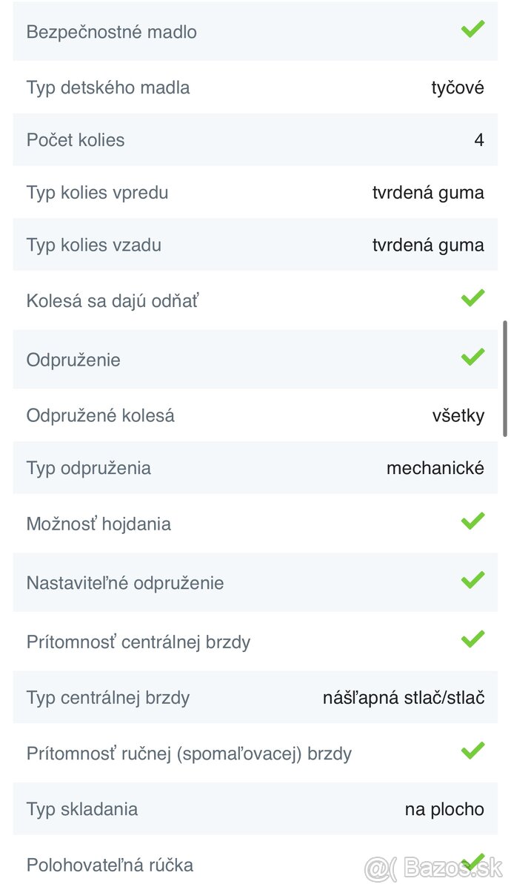The width and height of the screenshot is (511, 890).
Task: Click the green checkmark for Bezpečnostné madlo
Action: click(472, 30)
